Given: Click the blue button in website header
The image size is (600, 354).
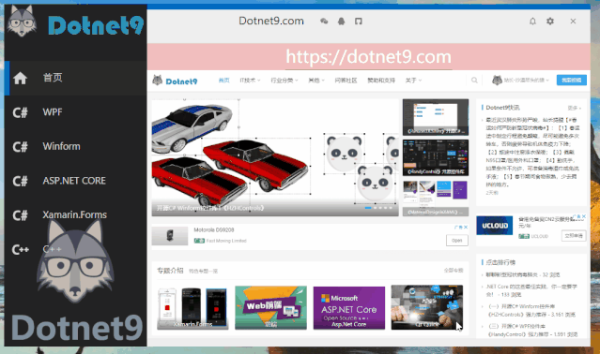Looking at the screenshot, I should pos(571,81).
